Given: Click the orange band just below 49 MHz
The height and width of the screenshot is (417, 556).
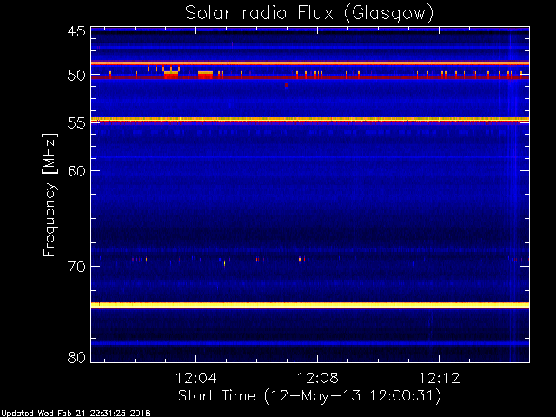Looking at the screenshot, I should tap(310, 63).
